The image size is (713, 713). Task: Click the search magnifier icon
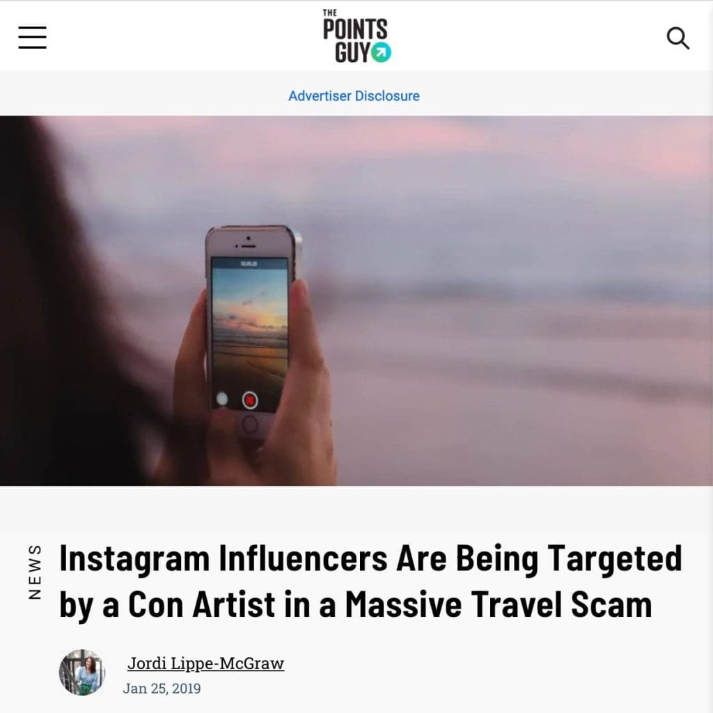point(678,38)
